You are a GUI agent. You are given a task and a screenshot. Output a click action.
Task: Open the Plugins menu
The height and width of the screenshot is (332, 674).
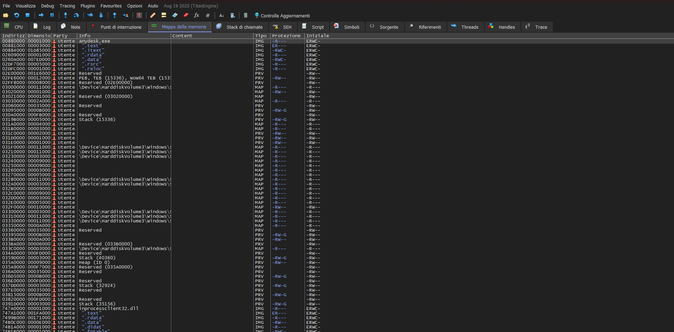[87, 6]
